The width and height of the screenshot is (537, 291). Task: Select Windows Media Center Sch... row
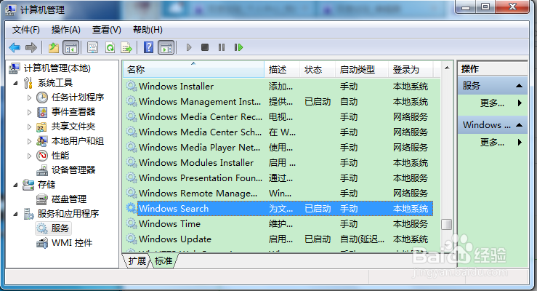[x=279, y=132]
